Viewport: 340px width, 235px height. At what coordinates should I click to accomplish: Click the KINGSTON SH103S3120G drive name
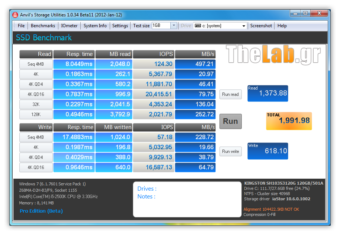283,183
